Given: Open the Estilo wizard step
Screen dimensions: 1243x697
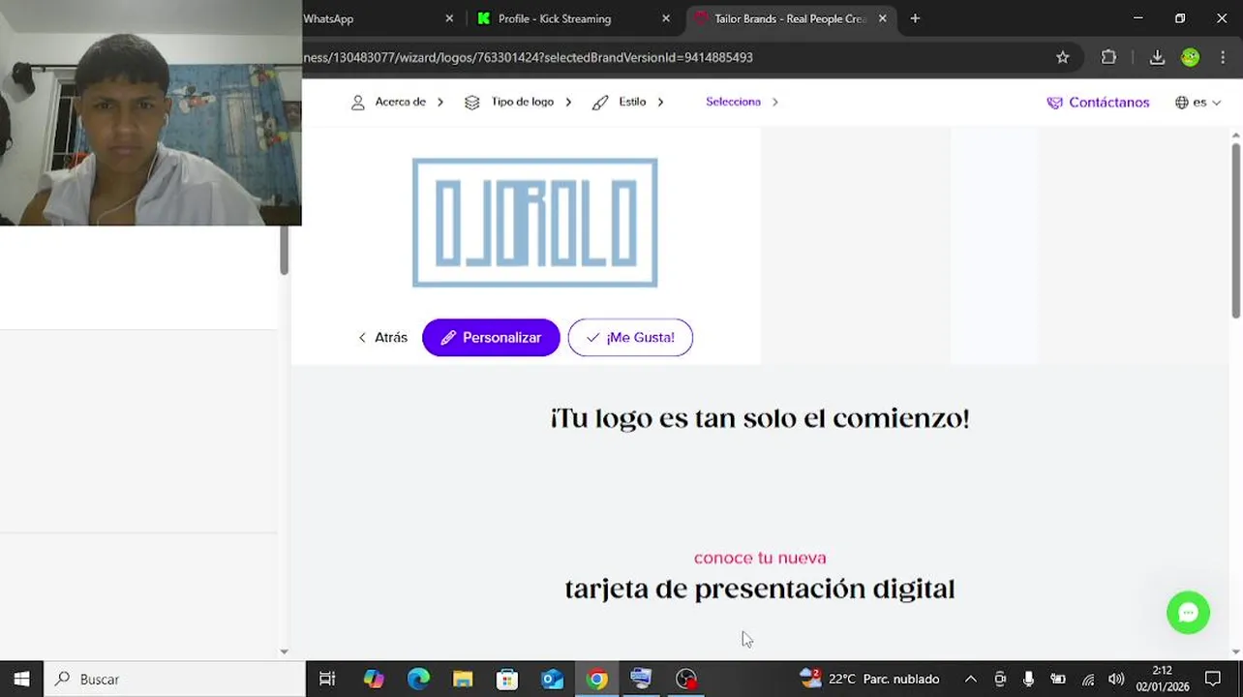Looking at the screenshot, I should coord(632,102).
